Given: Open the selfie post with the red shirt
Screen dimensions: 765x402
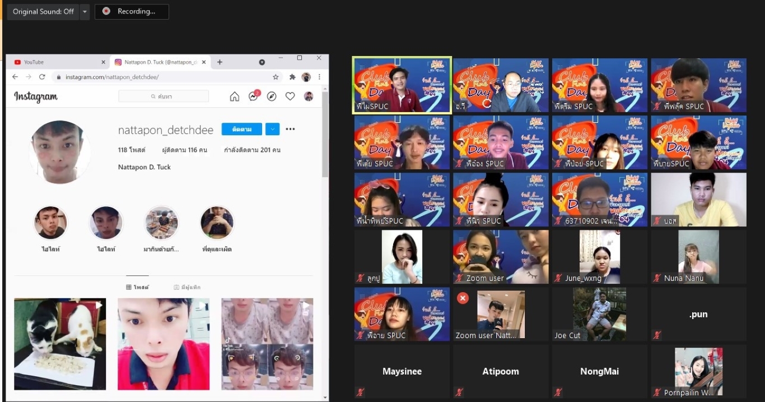Looking at the screenshot, I should point(164,344).
